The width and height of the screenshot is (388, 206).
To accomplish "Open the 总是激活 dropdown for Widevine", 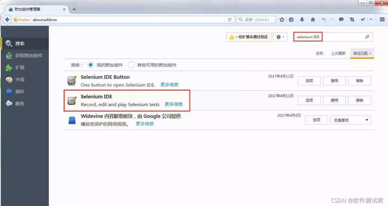I will [350, 120].
